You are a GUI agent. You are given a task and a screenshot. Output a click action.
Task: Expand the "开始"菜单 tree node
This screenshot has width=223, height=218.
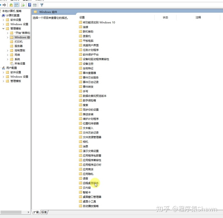(7, 33)
